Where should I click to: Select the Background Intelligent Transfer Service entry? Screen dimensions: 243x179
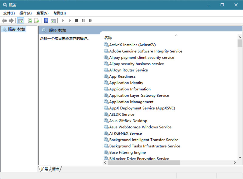[143, 140]
